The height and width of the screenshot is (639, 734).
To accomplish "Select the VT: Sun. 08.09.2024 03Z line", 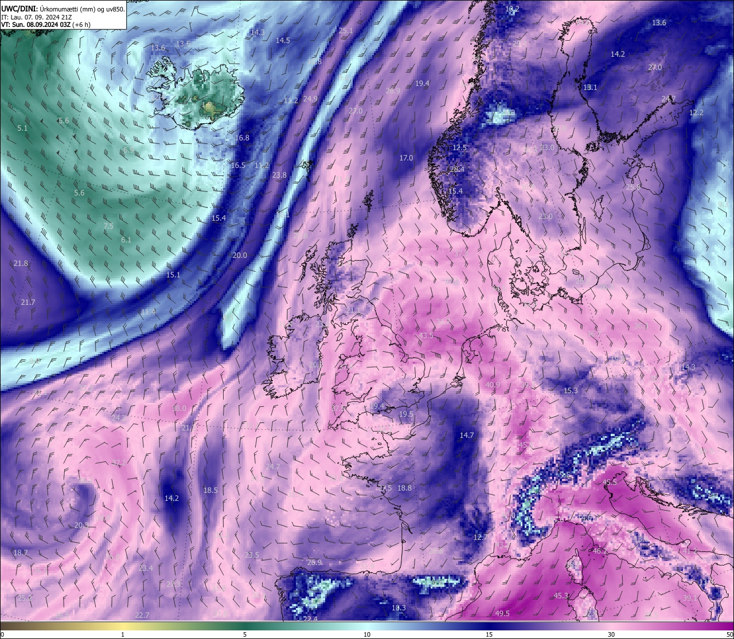I will (x=45, y=25).
